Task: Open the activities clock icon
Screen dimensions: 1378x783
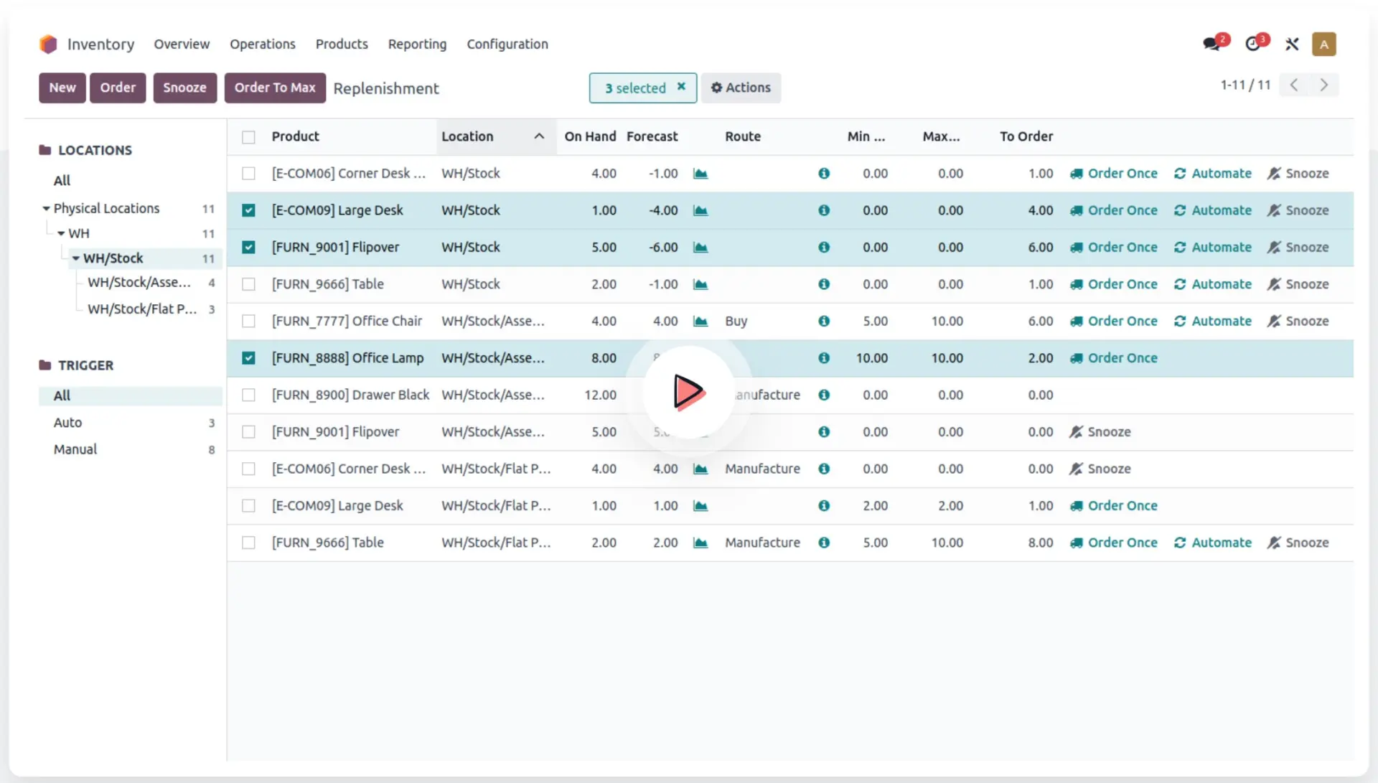Action: 1253,44
